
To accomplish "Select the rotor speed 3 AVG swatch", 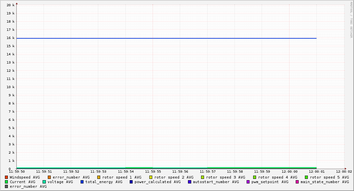I will click(x=203, y=177).
